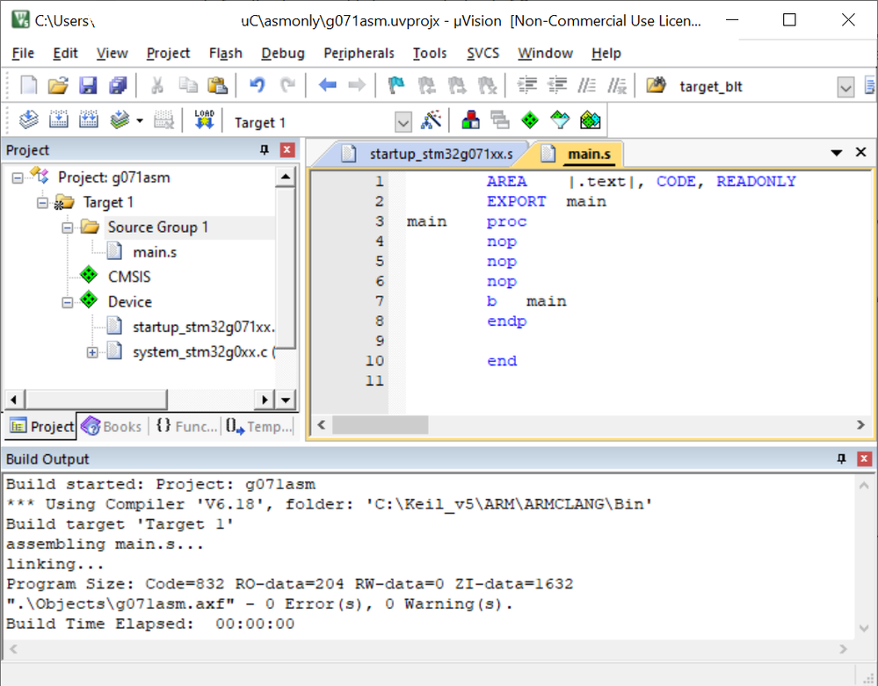The height and width of the screenshot is (686, 878).
Task: Close the active editor tab with X
Action: [860, 152]
